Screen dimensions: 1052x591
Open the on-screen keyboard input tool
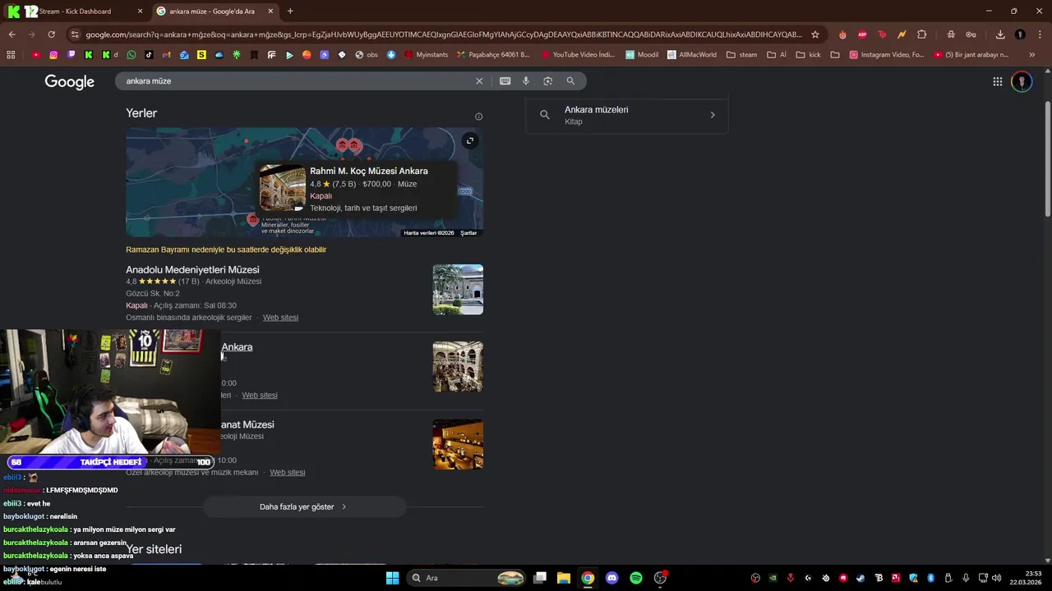pyautogui.click(x=505, y=81)
